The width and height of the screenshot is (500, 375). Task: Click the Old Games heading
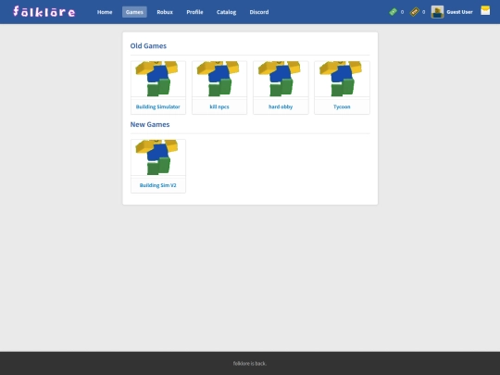click(148, 46)
